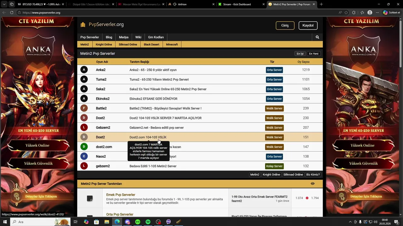Open File Explorer from taskbar
The height and width of the screenshot is (226, 403).
[x=107, y=222]
